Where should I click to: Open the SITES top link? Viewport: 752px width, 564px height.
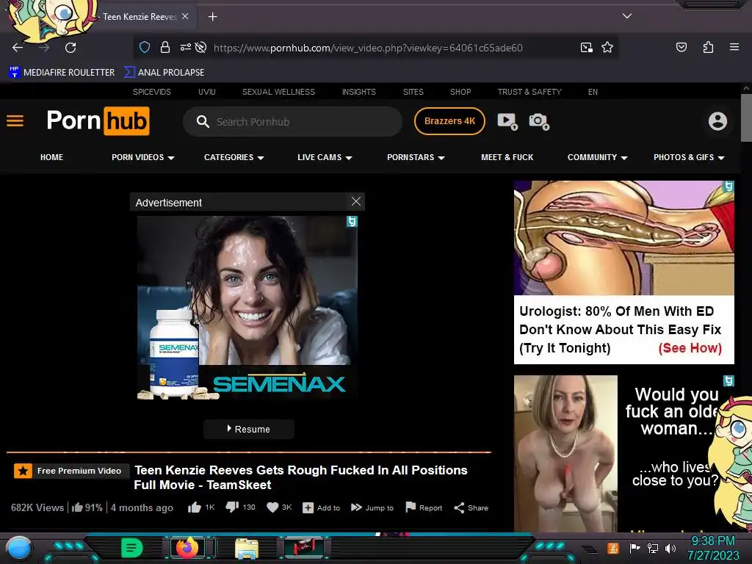click(413, 92)
